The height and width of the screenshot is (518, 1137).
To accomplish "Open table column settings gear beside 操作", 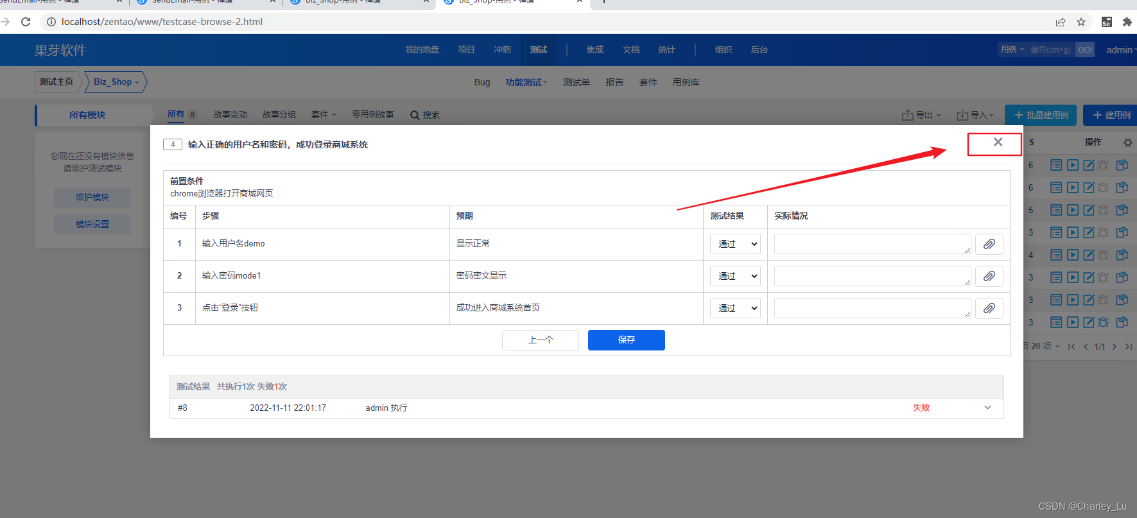I will (x=1127, y=142).
